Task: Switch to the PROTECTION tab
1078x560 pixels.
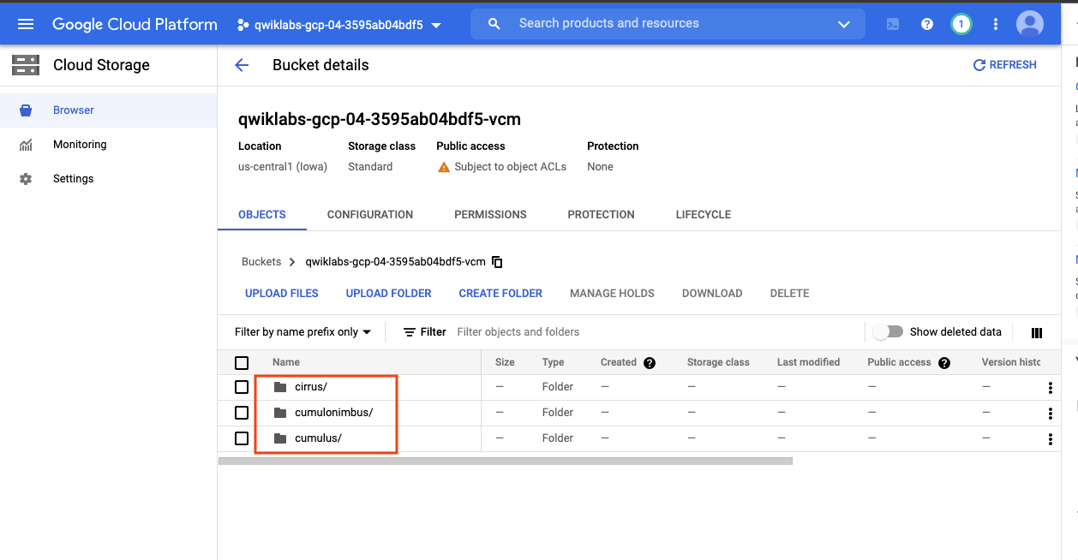Action: (x=601, y=215)
